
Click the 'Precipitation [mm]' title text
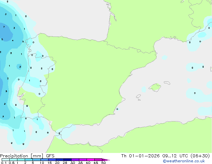tap(22, 156)
